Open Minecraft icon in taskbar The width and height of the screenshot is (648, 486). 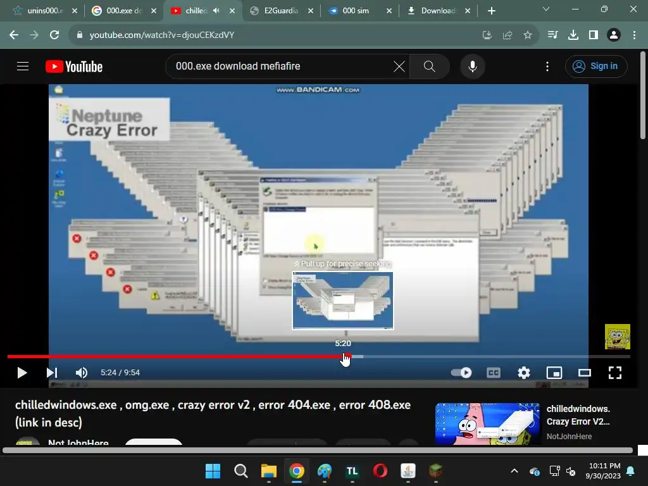pos(435,471)
